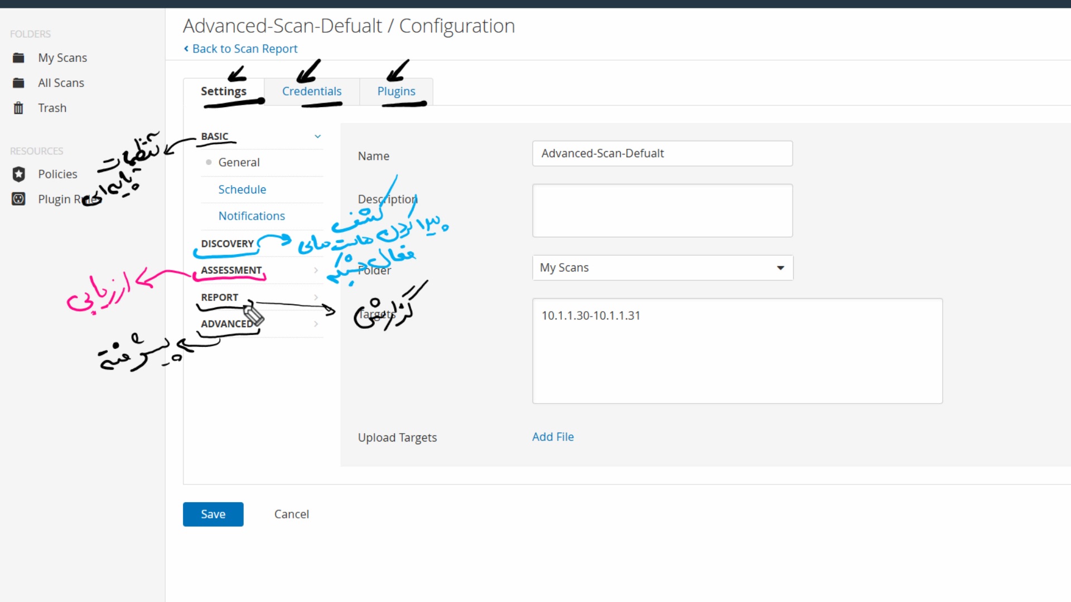The width and height of the screenshot is (1071, 602).
Task: Click inside the Targets text area
Action: pos(737,351)
